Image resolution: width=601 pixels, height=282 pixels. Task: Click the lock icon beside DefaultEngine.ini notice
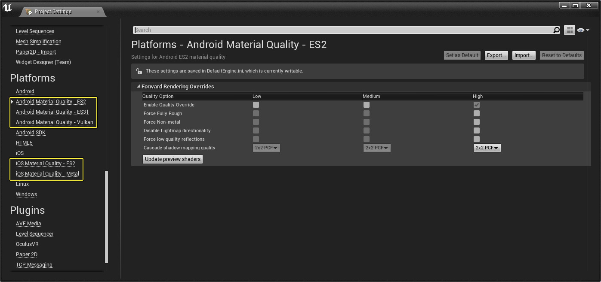[x=139, y=71]
